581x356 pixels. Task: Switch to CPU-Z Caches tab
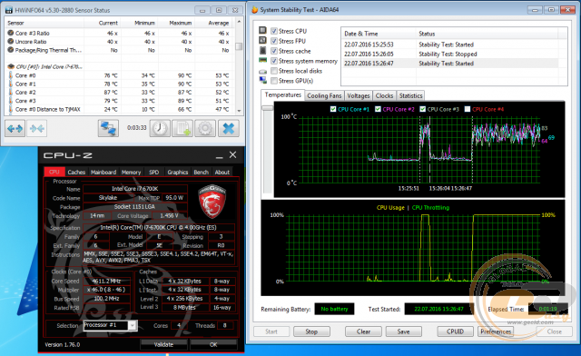[76, 172]
